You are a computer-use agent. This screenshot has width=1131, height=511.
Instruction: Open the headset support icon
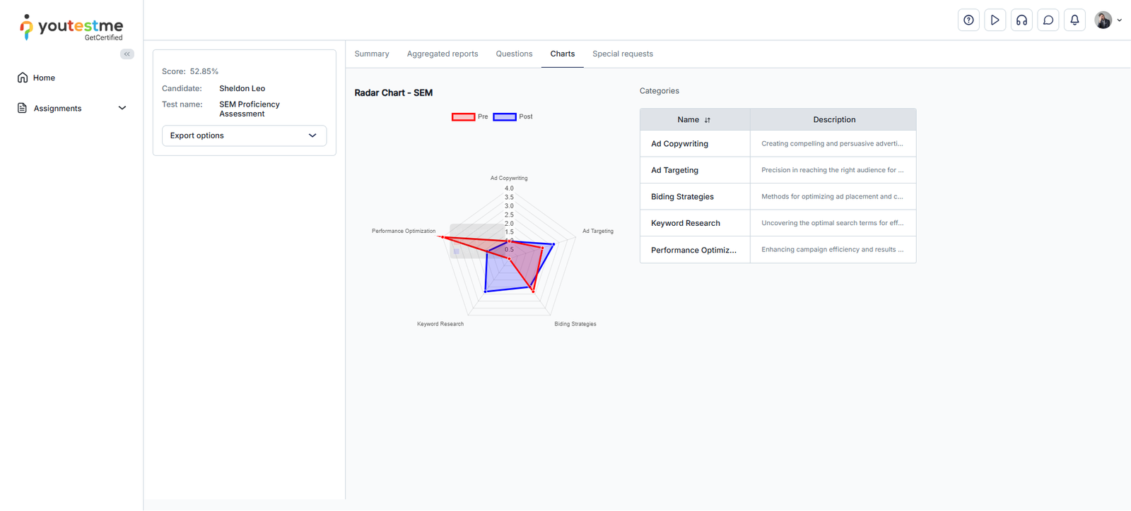click(x=1021, y=20)
